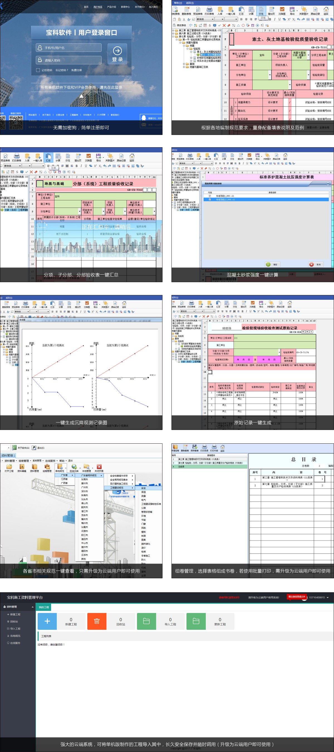Click 计算 icon in 分部工程质量验收记录 screenshot

coord(58,158)
